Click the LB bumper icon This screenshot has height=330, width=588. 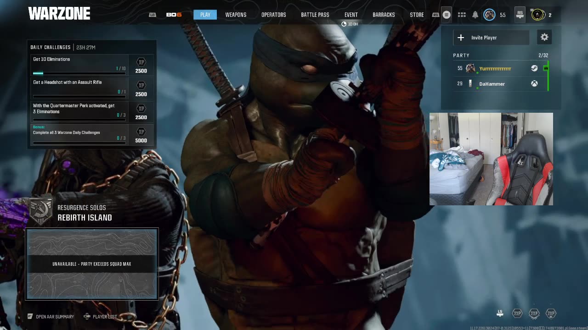153,15
